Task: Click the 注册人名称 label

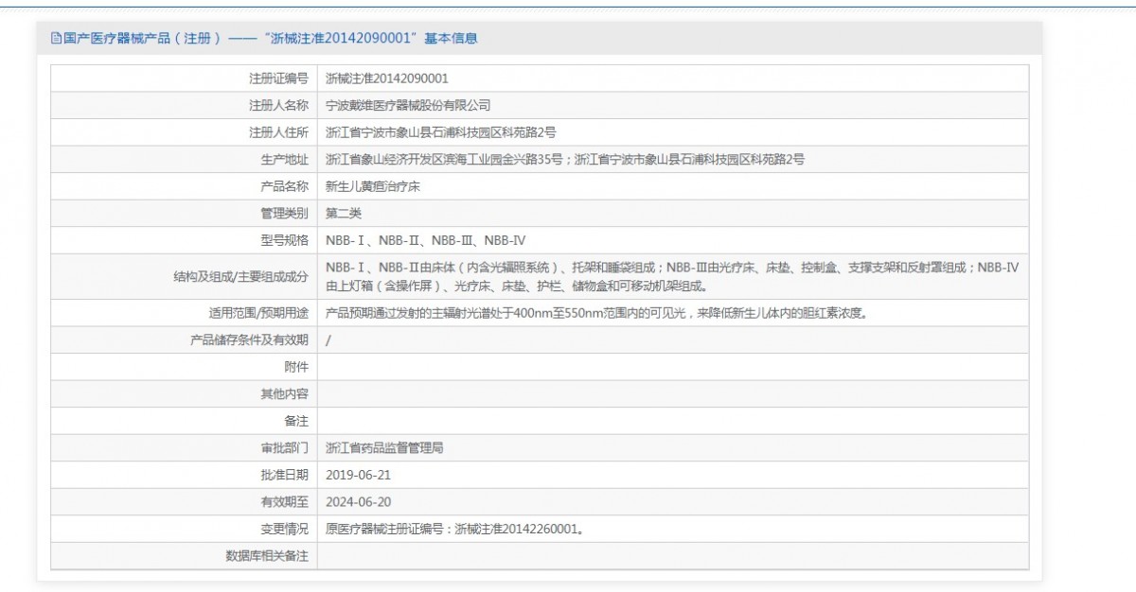Action: pos(279,105)
